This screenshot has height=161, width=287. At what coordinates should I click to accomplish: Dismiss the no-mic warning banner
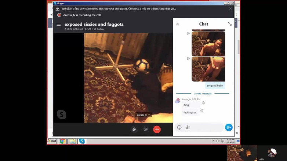coord(230,8)
